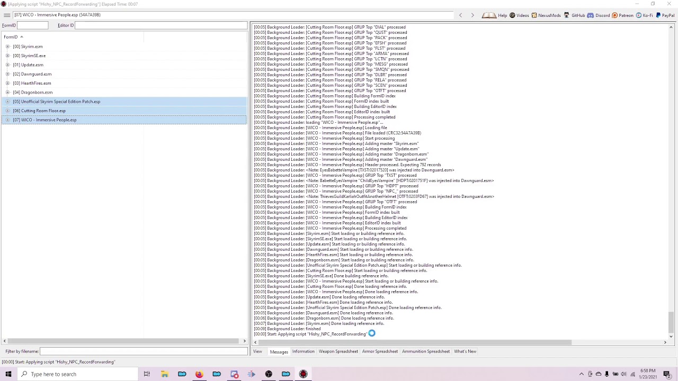This screenshot has width=678, height=381.
Task: Open File Explorer from the taskbar
Action: [165, 374]
